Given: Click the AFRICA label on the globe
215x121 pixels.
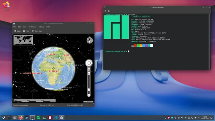Looking at the screenshot, I should pyautogui.click(x=53, y=71).
